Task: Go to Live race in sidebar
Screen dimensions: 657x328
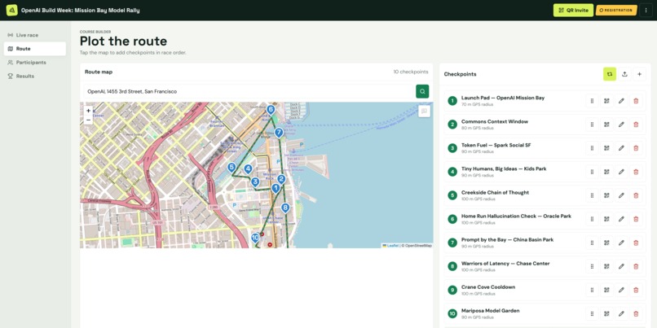Action: coord(35,35)
